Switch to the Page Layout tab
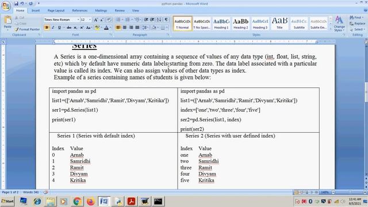 click(56, 10)
